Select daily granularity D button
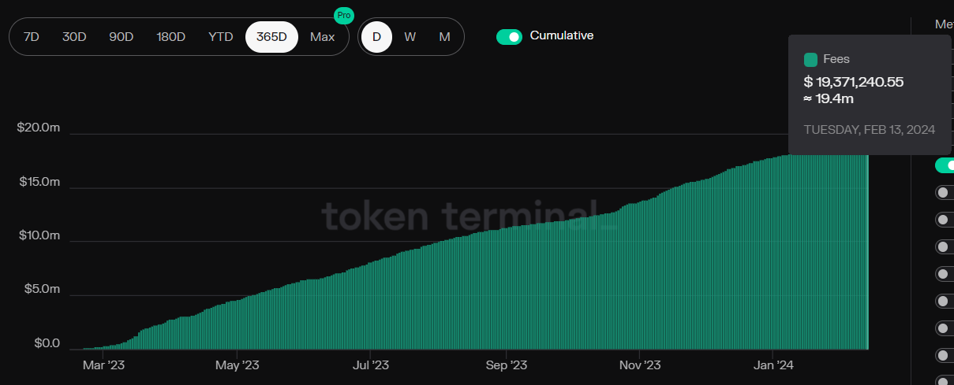The image size is (954, 385). (376, 37)
